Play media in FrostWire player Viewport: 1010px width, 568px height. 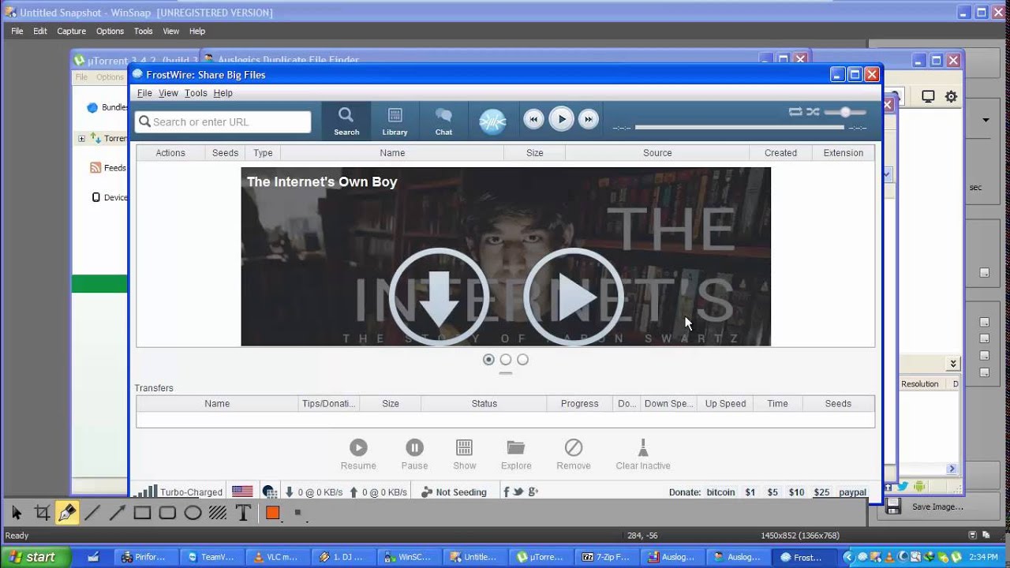(x=561, y=120)
